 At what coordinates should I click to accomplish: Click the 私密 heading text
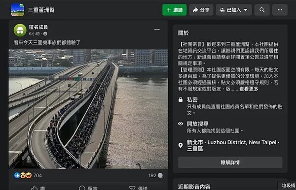point(192,99)
